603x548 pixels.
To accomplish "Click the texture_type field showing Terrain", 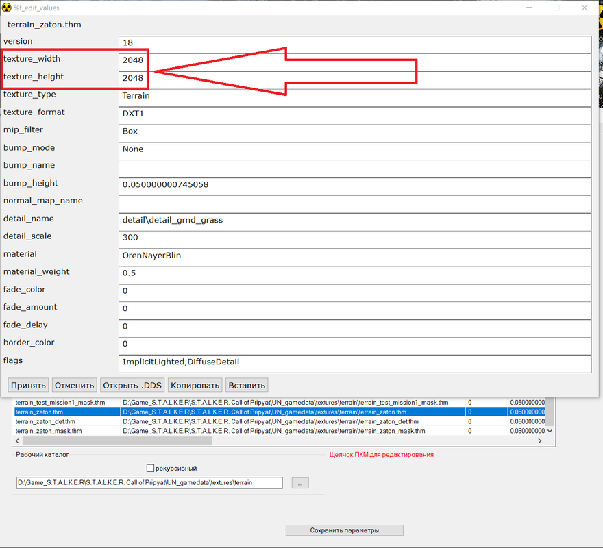I will point(355,98).
